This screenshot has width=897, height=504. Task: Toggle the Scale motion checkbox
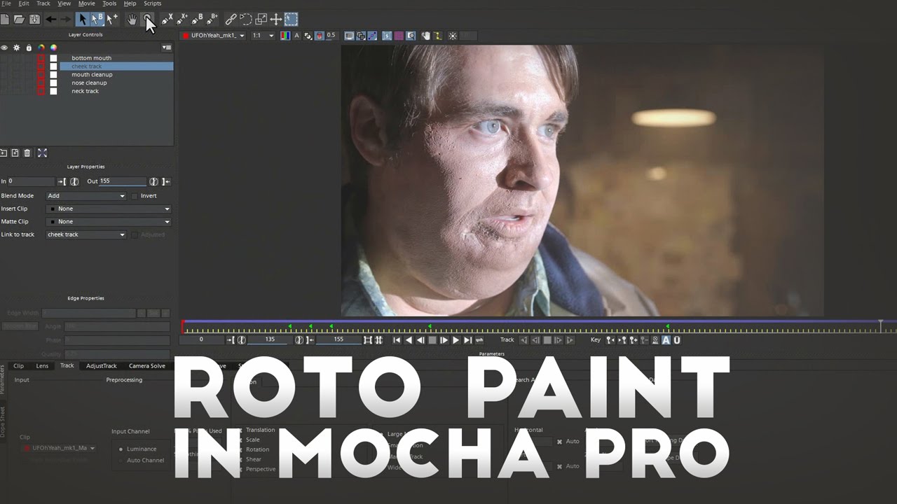(240, 440)
